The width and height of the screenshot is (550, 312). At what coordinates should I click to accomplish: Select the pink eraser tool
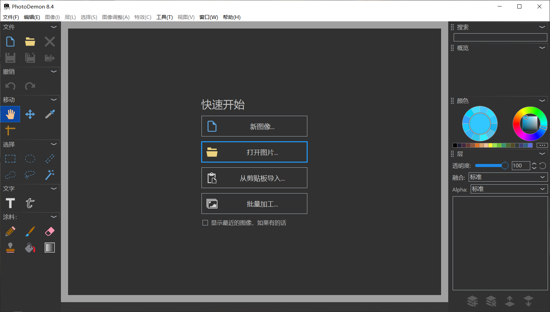[x=50, y=231]
